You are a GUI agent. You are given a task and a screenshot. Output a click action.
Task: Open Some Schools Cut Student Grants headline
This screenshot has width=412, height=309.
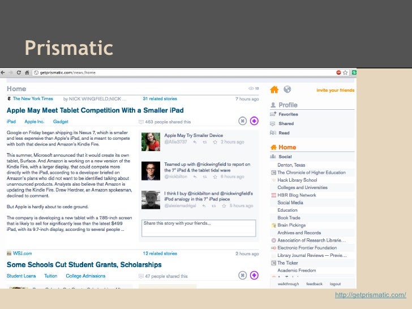point(84,265)
